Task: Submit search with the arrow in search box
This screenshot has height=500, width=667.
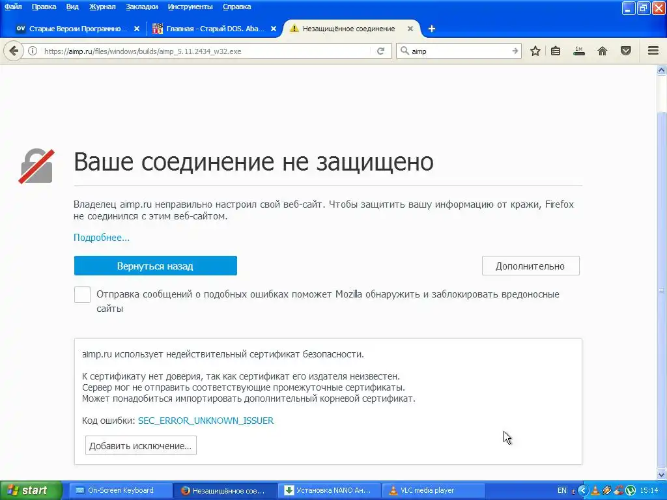Action: (515, 51)
